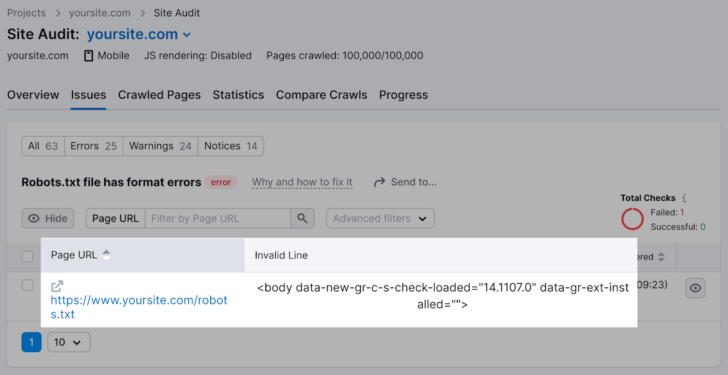Image resolution: width=728 pixels, height=375 pixels.
Task: Click the Page URL filter label
Action: [116, 218]
